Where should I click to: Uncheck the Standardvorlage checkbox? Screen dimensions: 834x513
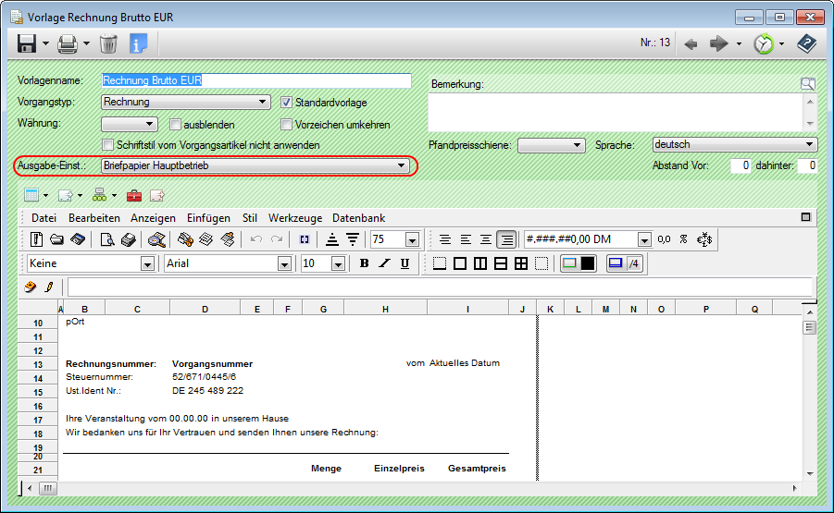[287, 103]
